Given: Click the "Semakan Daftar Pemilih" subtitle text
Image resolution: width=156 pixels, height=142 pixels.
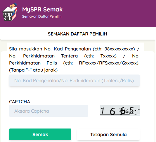Looking at the screenshot, I should [42, 16].
